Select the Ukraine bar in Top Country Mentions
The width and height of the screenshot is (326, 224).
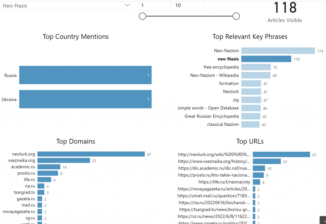[85, 99]
